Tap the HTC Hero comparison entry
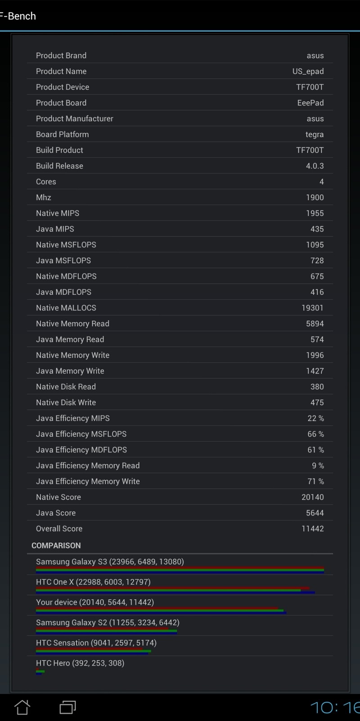Screen dimensions: 360x721 [180, 666]
